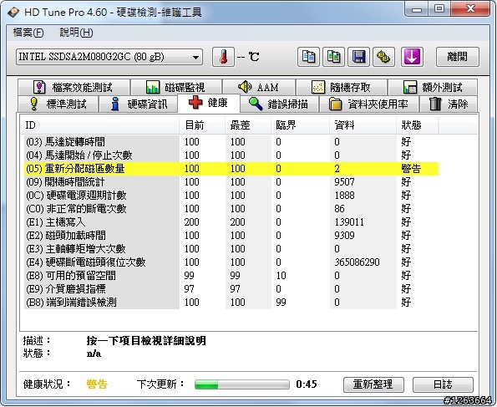Select the (E2) 磁頭加載時間 row
This screenshot has height=407, width=497.
point(231,236)
